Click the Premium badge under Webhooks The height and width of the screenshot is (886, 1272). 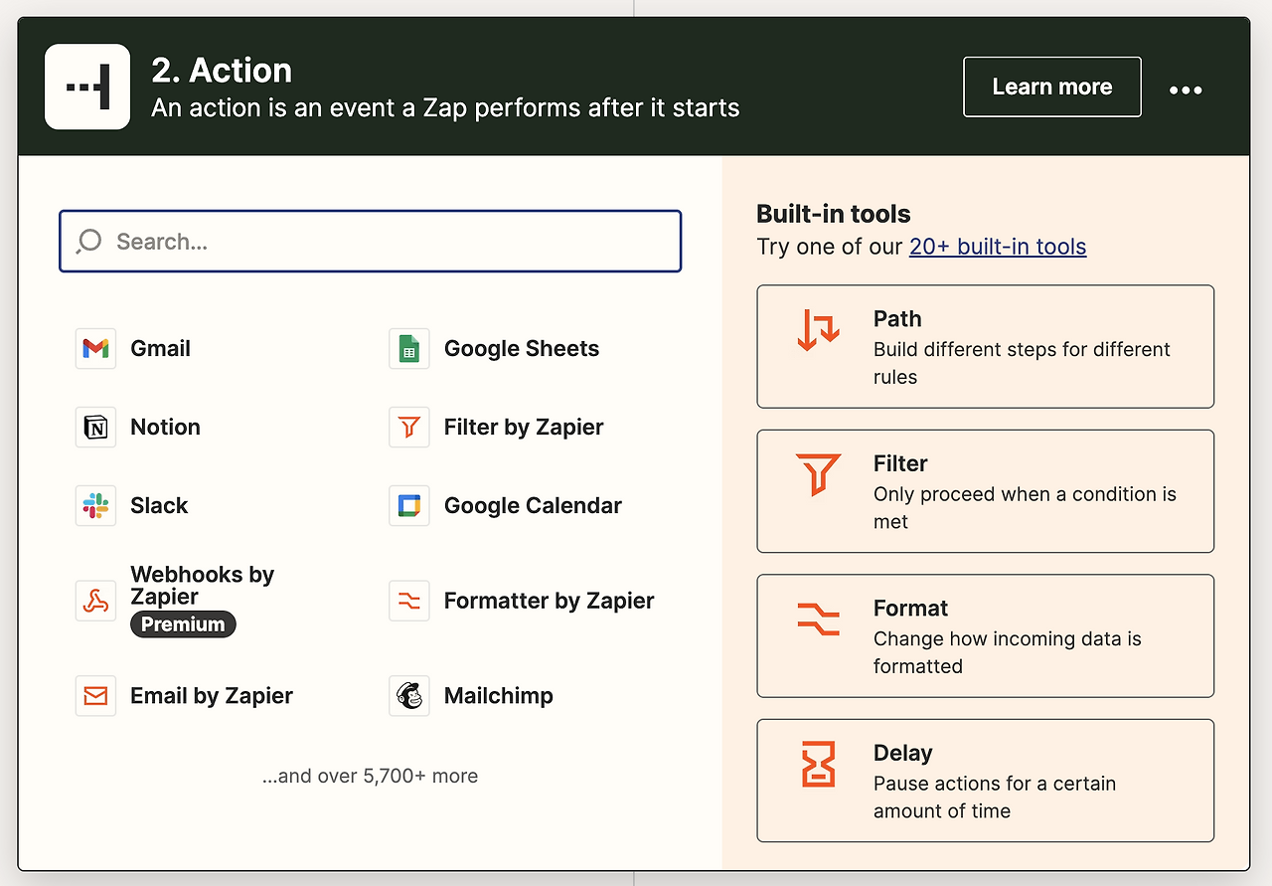pyautogui.click(x=183, y=624)
